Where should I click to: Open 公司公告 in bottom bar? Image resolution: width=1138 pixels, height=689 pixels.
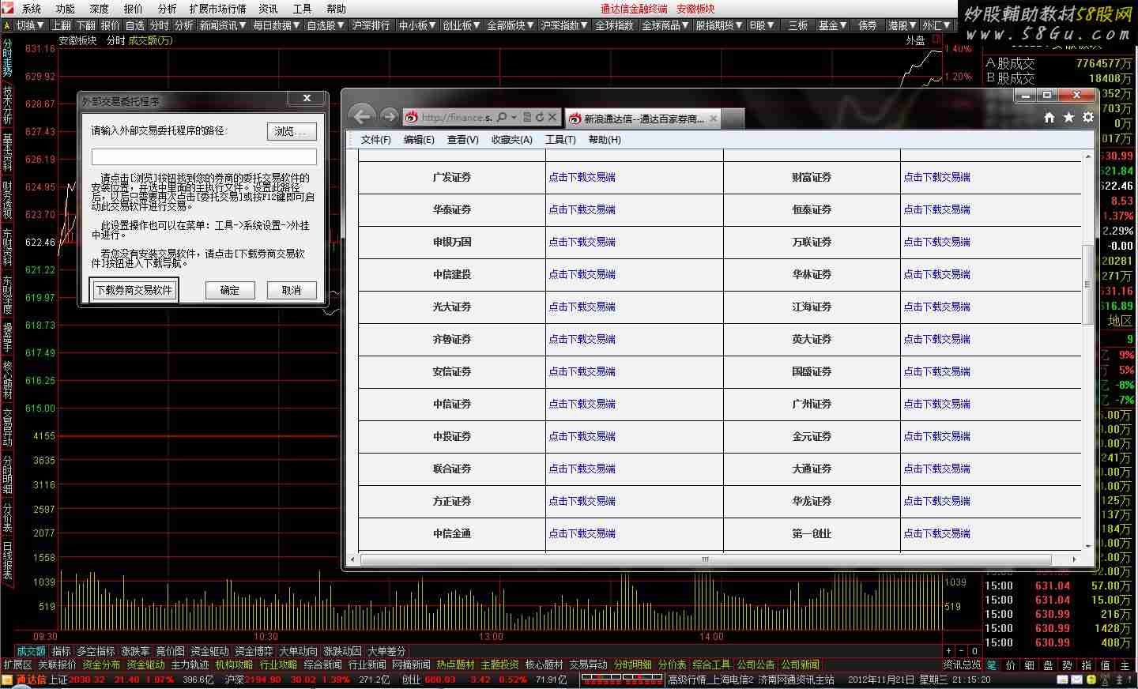pos(756,665)
